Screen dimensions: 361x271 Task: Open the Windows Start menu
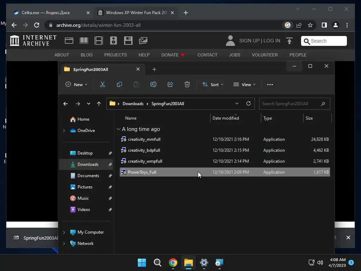142,263
